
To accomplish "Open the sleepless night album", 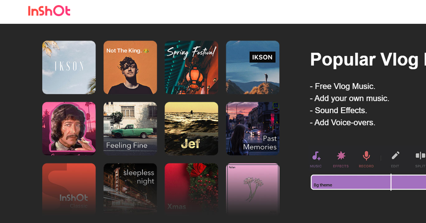I will [130, 188].
